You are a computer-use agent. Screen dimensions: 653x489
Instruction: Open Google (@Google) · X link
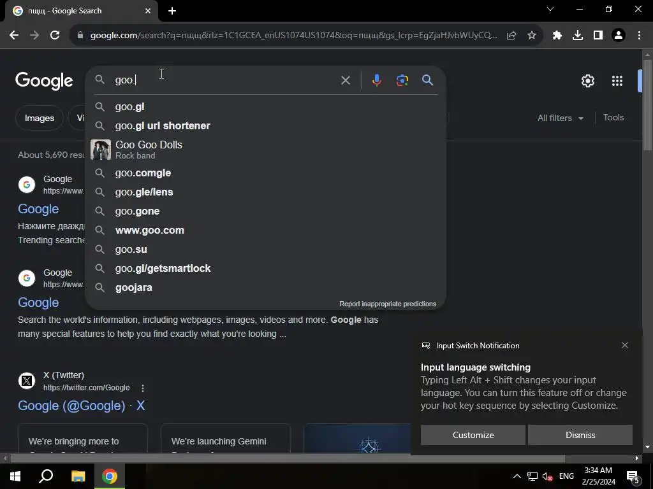(x=82, y=406)
